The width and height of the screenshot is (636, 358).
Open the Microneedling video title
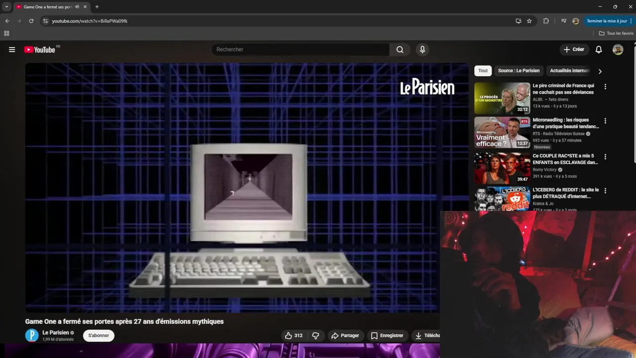coord(566,123)
